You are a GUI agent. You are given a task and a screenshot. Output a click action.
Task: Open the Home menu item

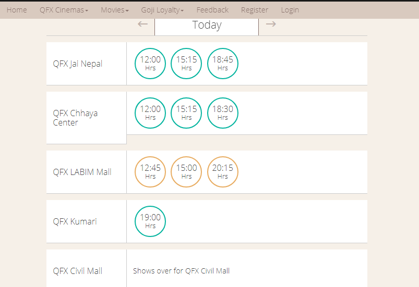(17, 10)
